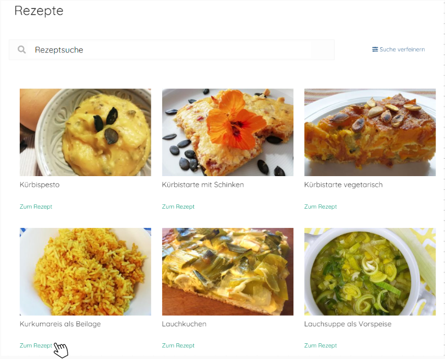Image resolution: width=445 pixels, height=359 pixels.
Task: Select the Kürbistarte vegetarisch image
Action: (370, 132)
